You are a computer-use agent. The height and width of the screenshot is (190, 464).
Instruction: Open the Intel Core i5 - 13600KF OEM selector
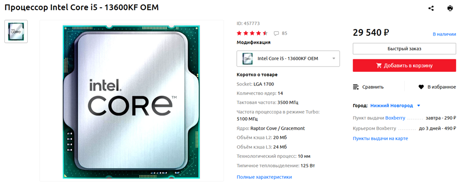(288, 58)
